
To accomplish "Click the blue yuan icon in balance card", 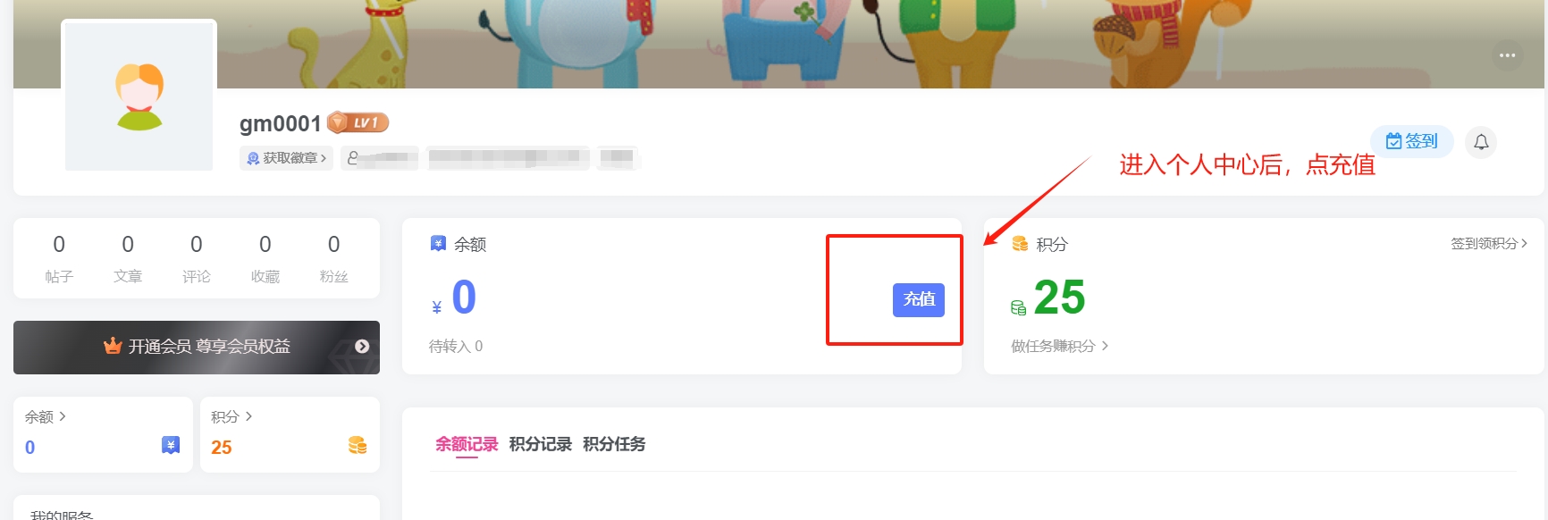I will pyautogui.click(x=171, y=445).
